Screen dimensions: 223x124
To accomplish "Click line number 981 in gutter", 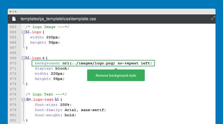I will point(13,120).
